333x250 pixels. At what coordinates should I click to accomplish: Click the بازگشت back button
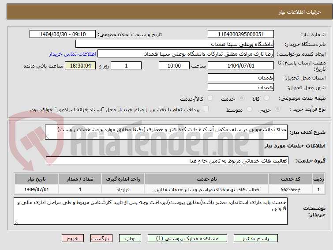tap(101, 239)
